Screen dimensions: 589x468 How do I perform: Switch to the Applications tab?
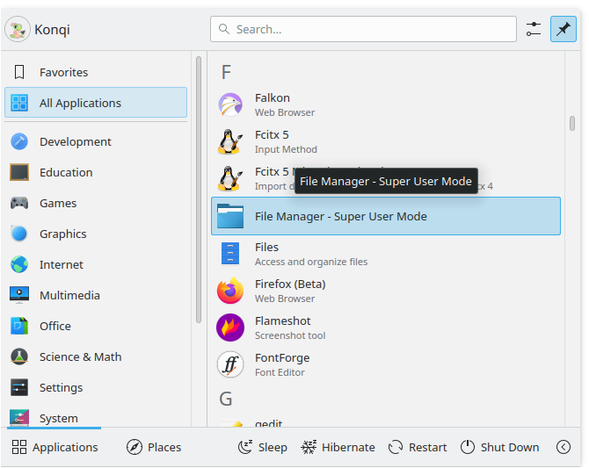[55, 447]
